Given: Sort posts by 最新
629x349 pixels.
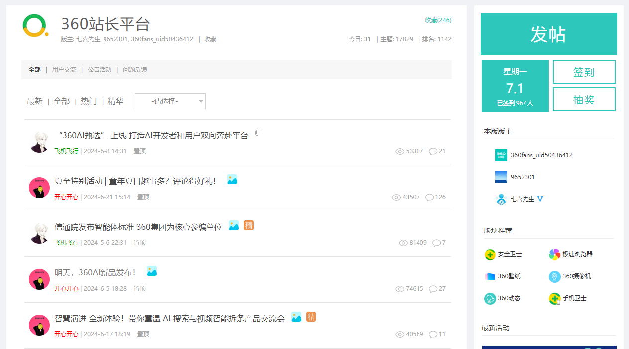Looking at the screenshot, I should point(35,101).
